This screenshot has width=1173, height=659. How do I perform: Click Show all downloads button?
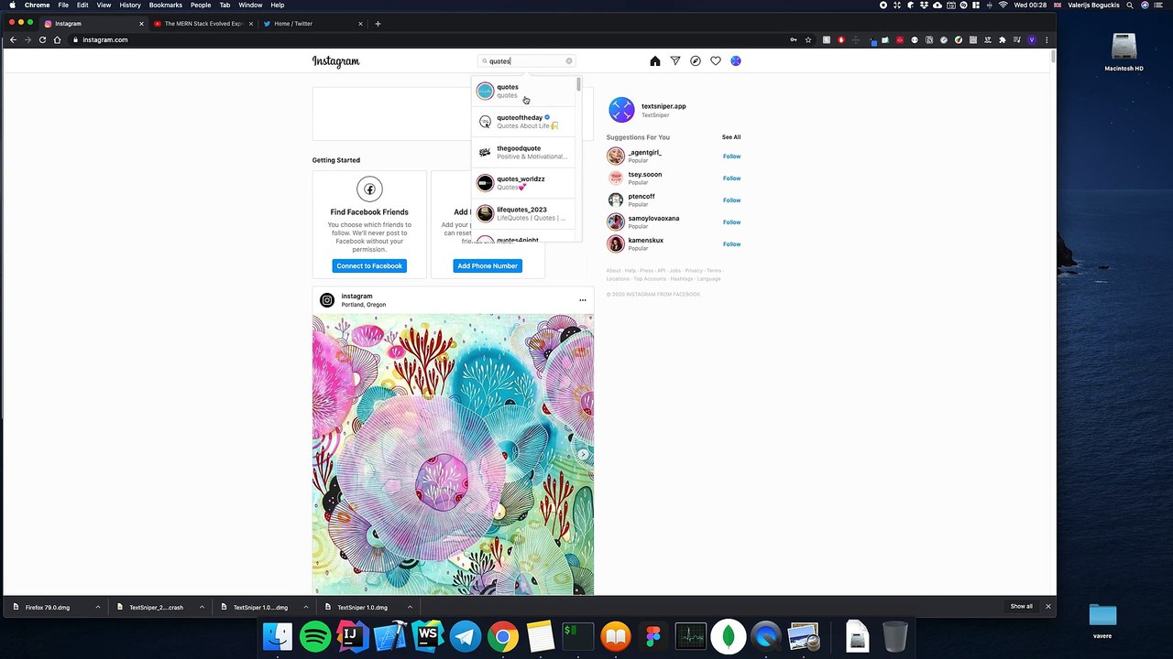click(1021, 607)
